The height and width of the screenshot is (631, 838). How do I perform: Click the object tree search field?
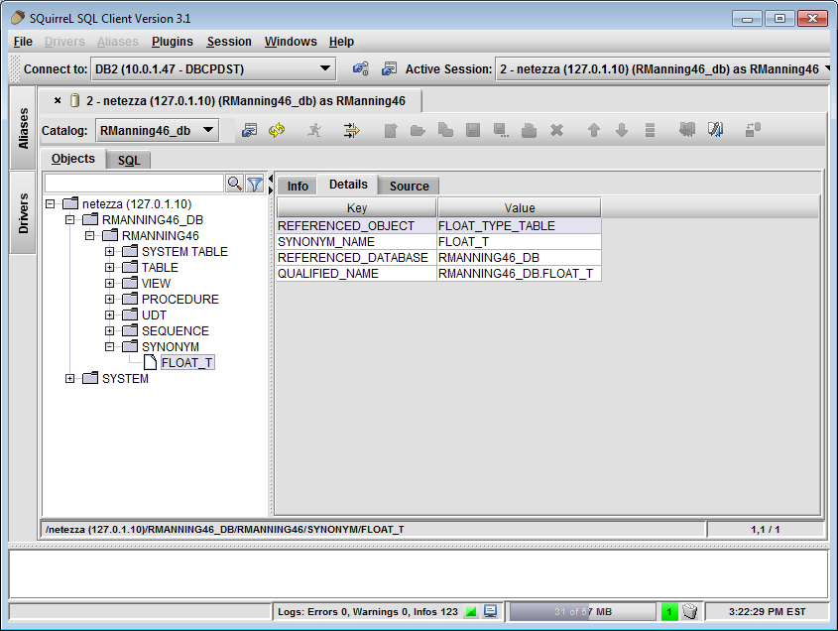pyautogui.click(x=135, y=184)
